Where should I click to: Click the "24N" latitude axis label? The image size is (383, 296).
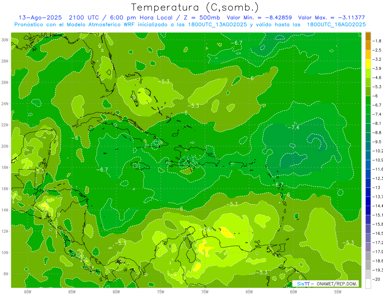(x=5, y=104)
